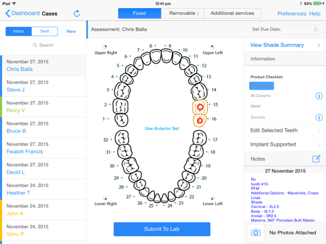The height and width of the screenshot is (244, 326).
Task: Open Preferences
Action: click(x=292, y=14)
